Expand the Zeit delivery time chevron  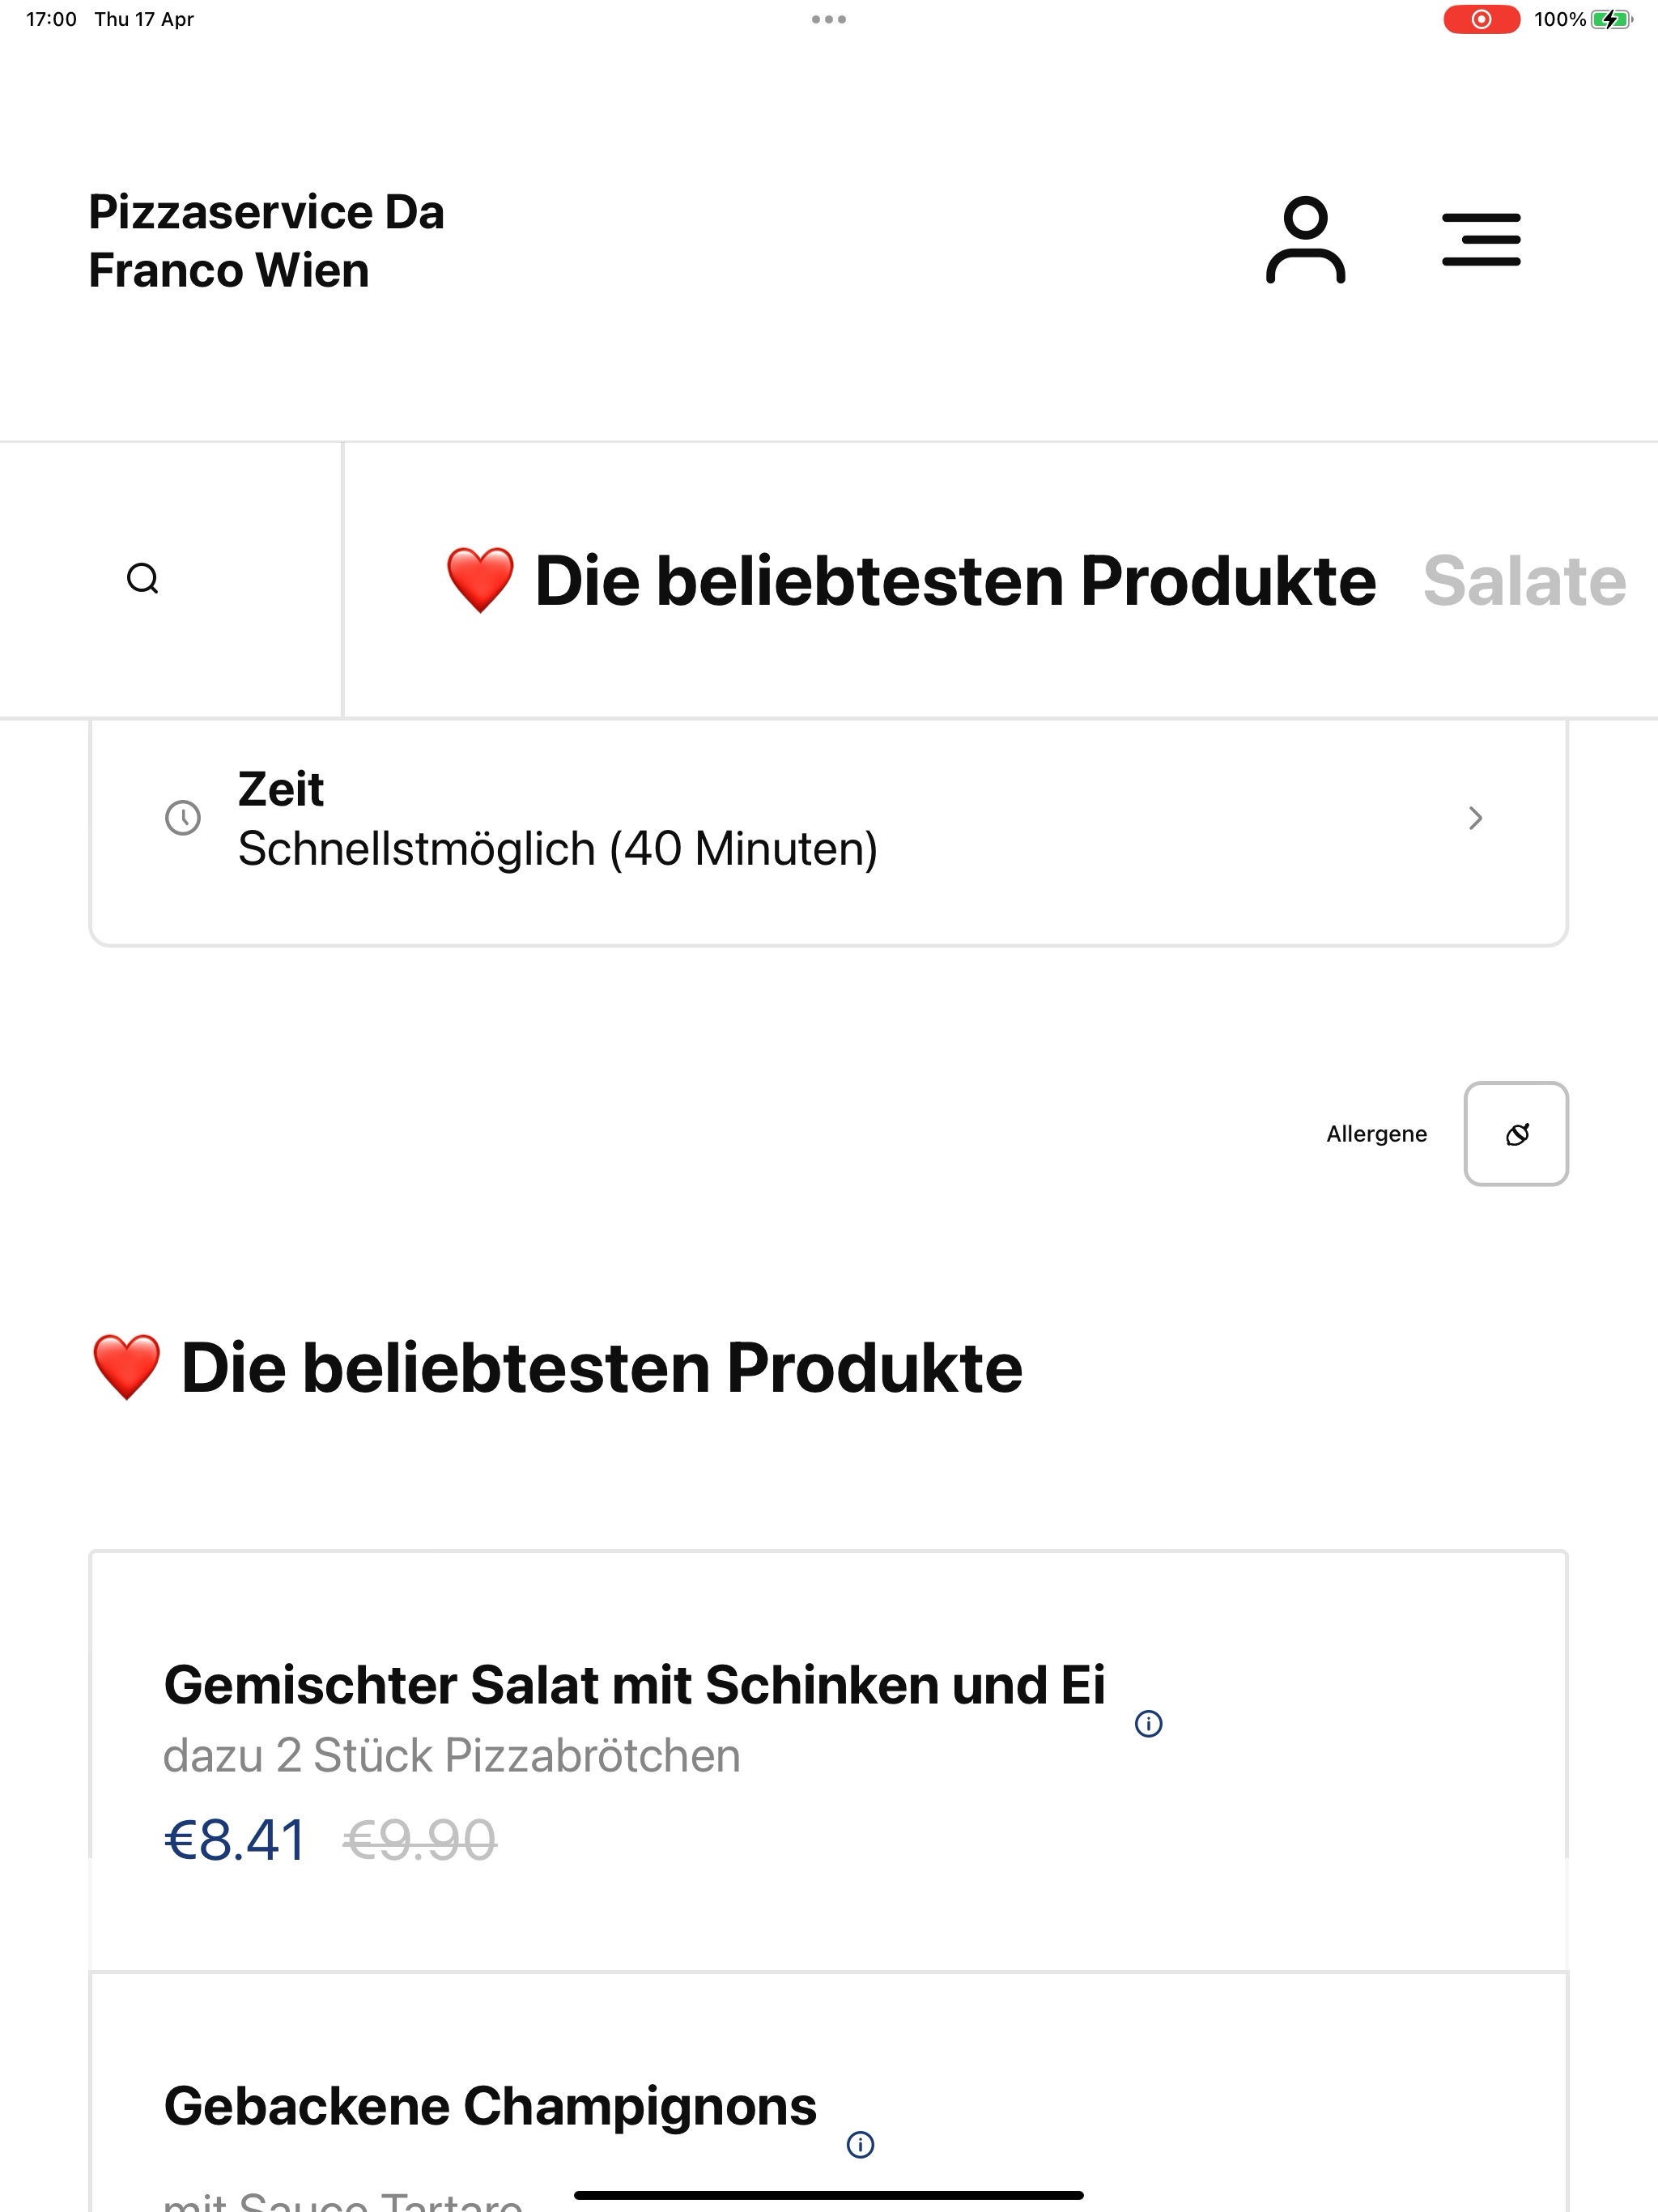point(1475,818)
